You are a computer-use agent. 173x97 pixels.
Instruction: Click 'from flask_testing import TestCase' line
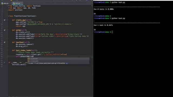point(24,6)
